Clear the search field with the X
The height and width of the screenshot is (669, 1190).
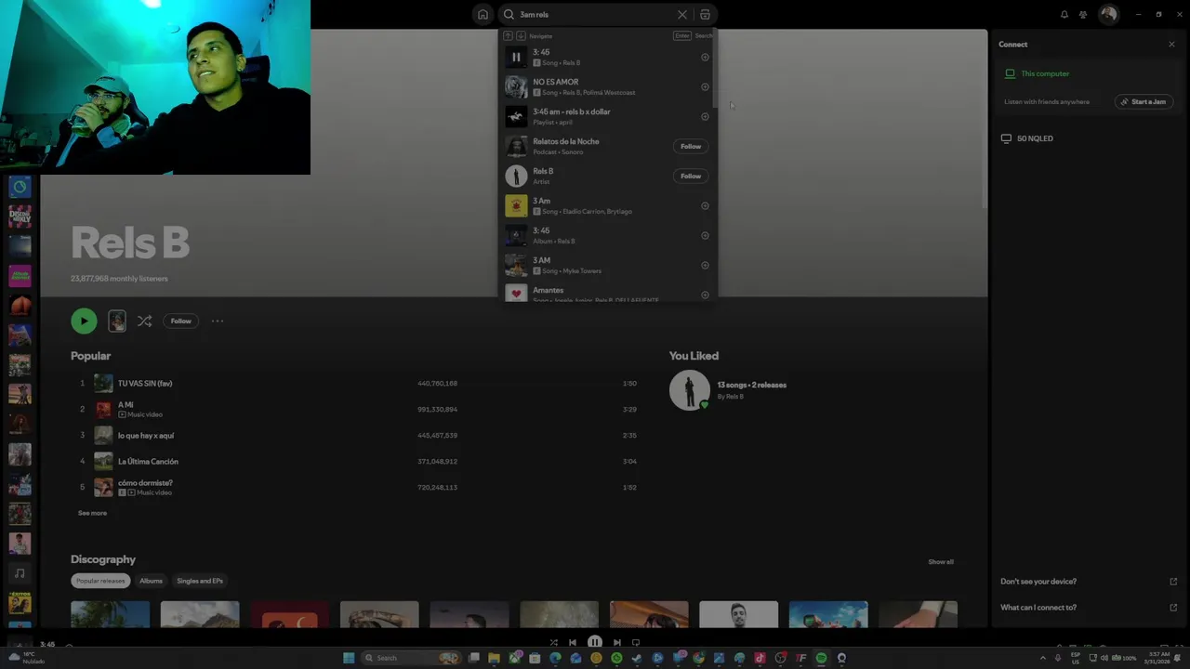click(x=682, y=15)
